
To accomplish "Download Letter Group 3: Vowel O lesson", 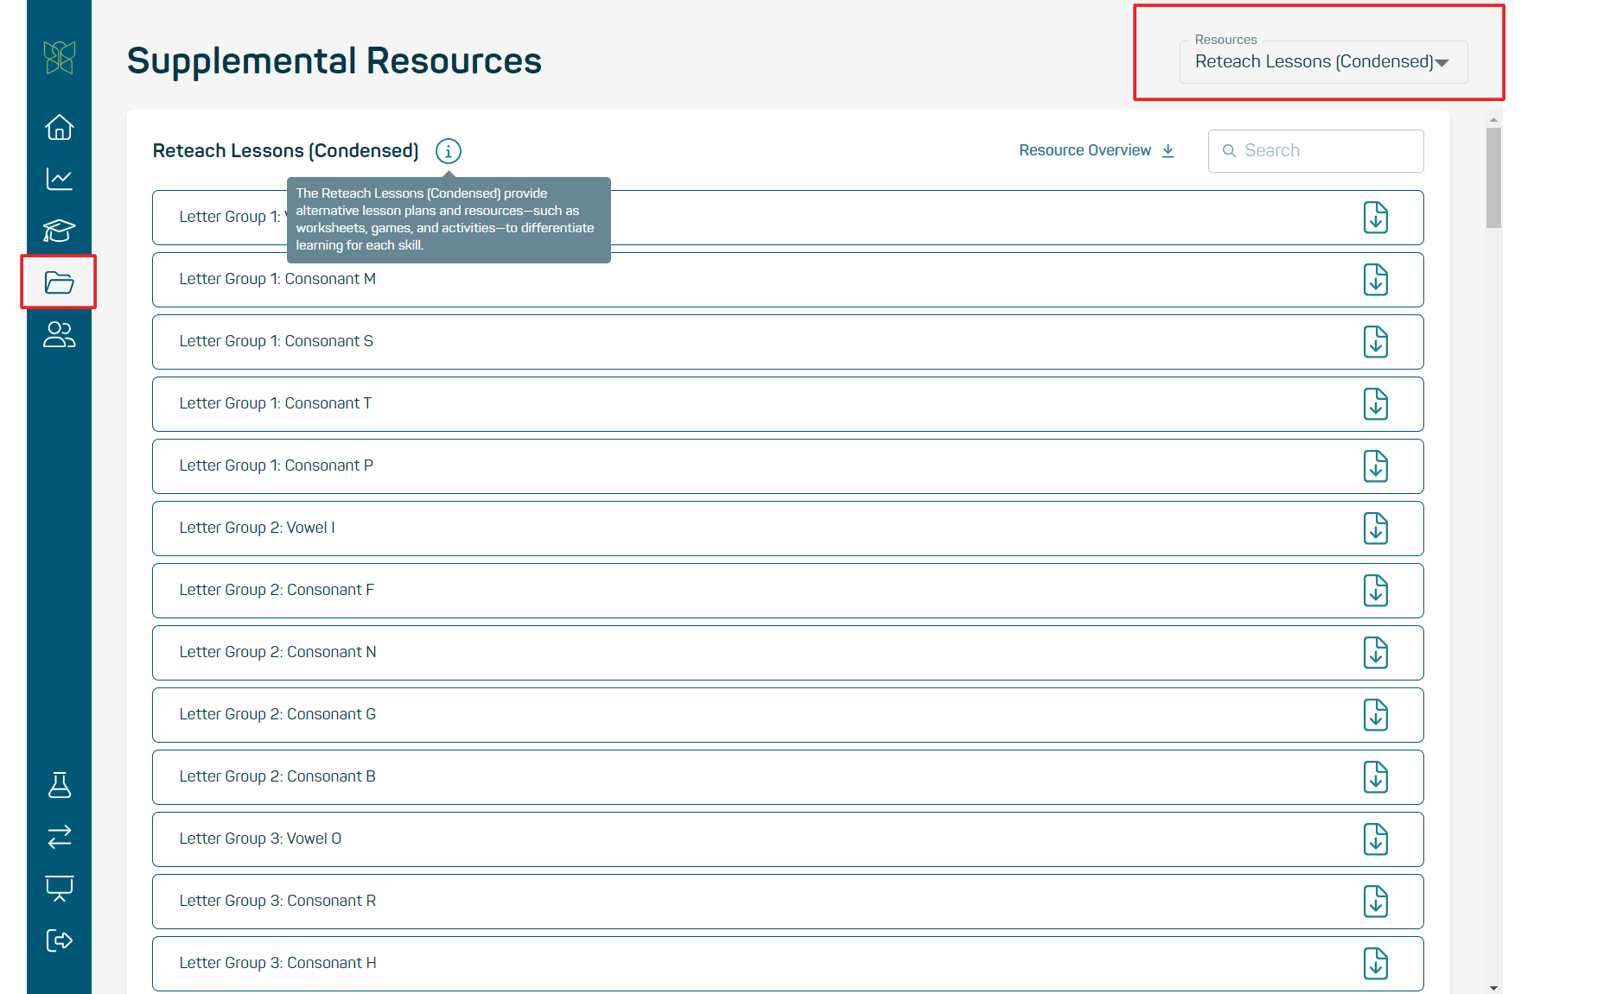I will point(1376,839).
